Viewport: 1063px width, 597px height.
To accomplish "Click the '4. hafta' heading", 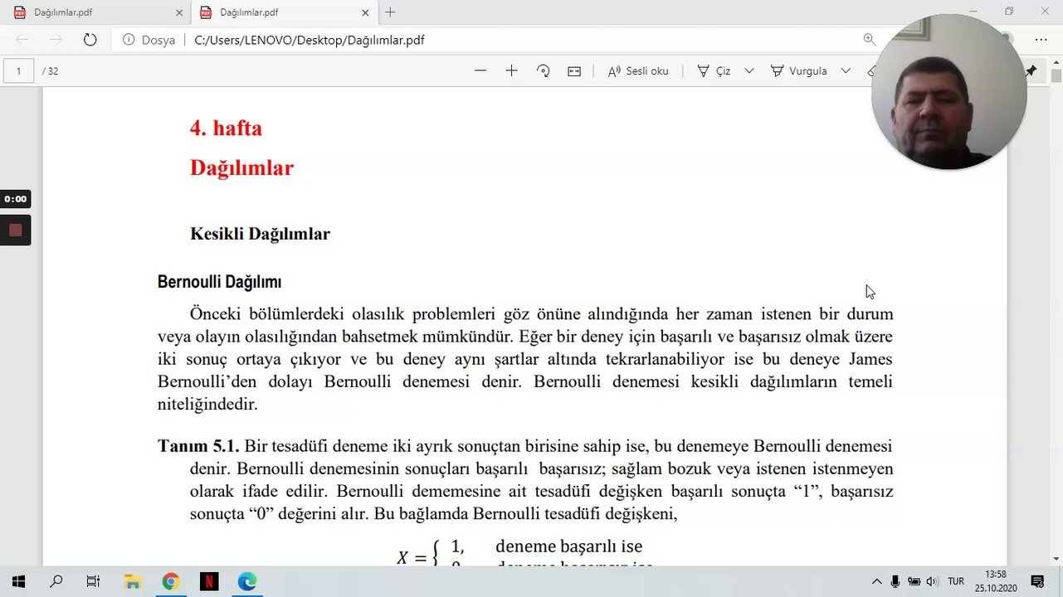I will click(x=226, y=129).
